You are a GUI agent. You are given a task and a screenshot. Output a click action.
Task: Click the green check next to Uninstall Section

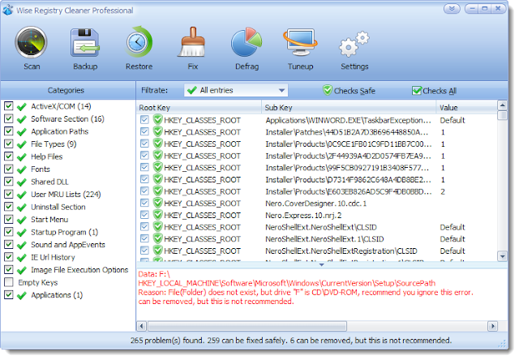pos(22,207)
